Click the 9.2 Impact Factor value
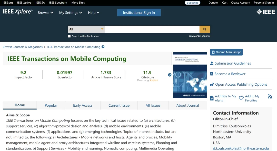 click(23, 73)
